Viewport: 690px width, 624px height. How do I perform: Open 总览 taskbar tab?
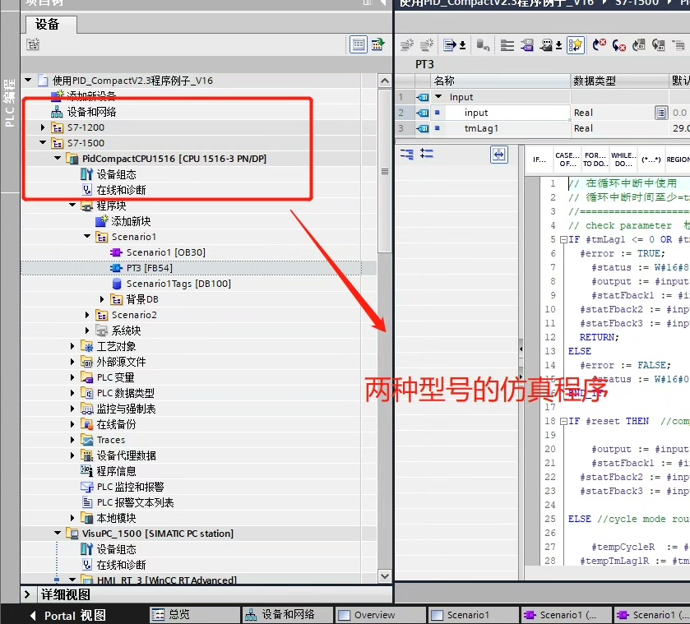(x=194, y=615)
